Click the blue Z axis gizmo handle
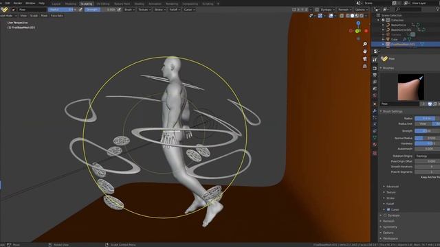440x247 pixels. pos(358,23)
